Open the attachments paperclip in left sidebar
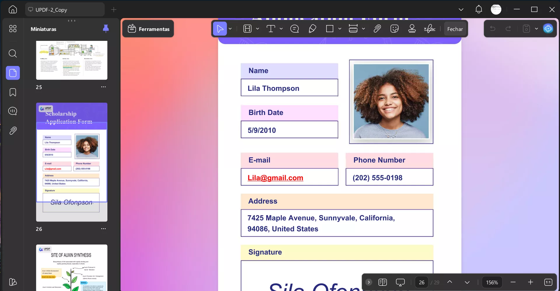 click(13, 130)
